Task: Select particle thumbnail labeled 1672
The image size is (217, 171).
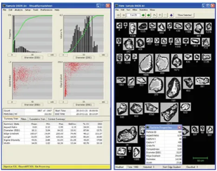Action: click(x=177, y=61)
